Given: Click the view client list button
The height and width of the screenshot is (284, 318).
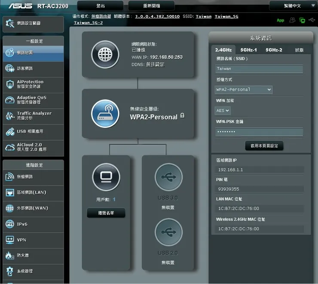Looking at the screenshot, I should pyautogui.click(x=106, y=213).
